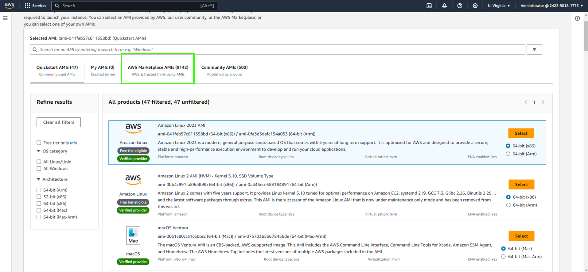
Task: Select 64-bit (x86) for Amazon Linux 2
Action: tap(508, 197)
